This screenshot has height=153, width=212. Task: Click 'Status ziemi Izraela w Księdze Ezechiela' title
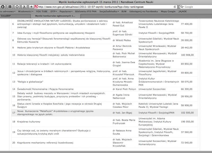coord(59,105)
